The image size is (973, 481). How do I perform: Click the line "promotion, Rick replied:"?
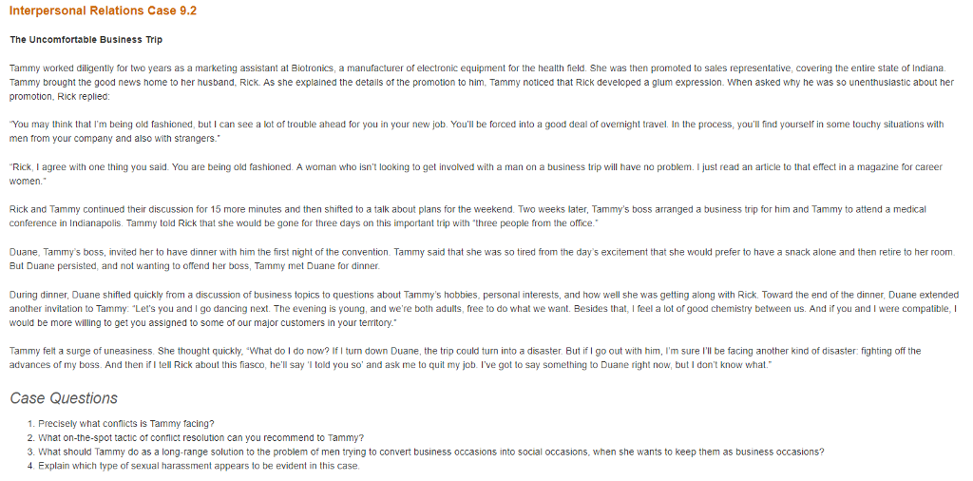point(60,96)
